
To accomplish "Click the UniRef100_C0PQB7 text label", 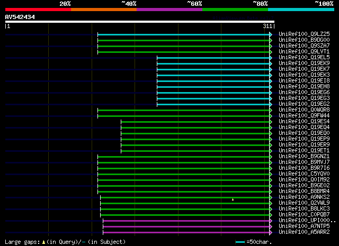I will (304, 214).
